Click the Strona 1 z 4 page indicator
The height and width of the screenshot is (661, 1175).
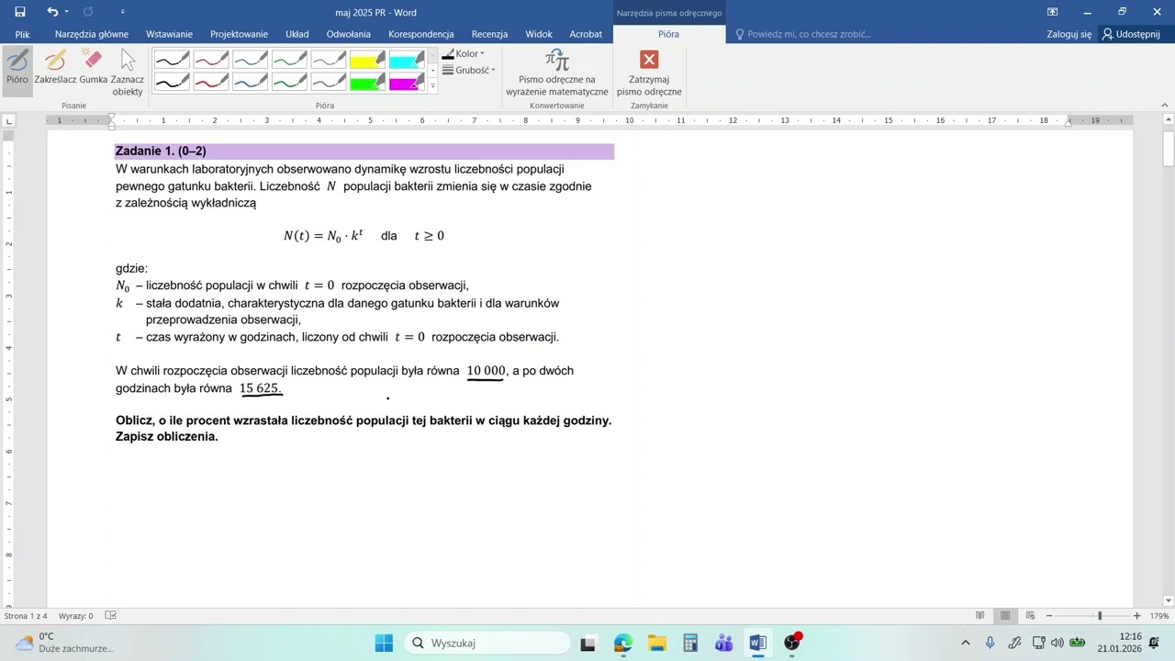[x=26, y=616]
